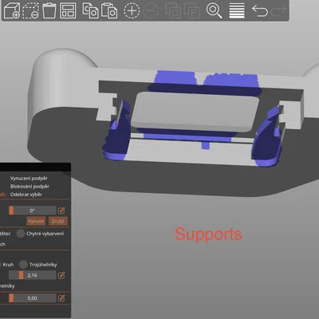Click the 0,00 slider at panel bottom
The height and width of the screenshot is (319, 319).
click(x=32, y=298)
